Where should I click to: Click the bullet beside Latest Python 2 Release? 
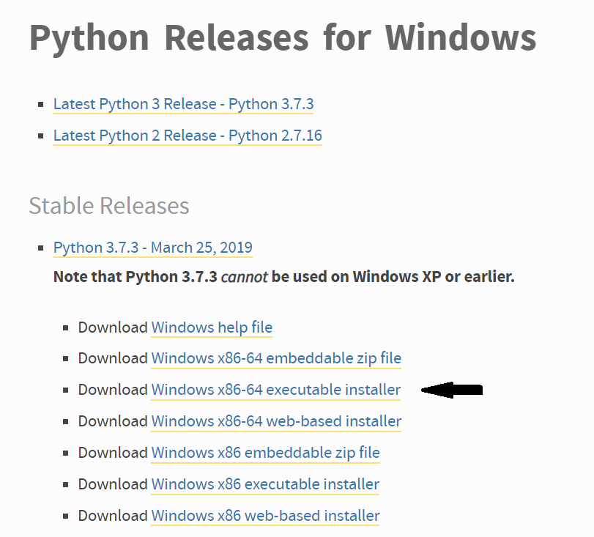(41, 136)
